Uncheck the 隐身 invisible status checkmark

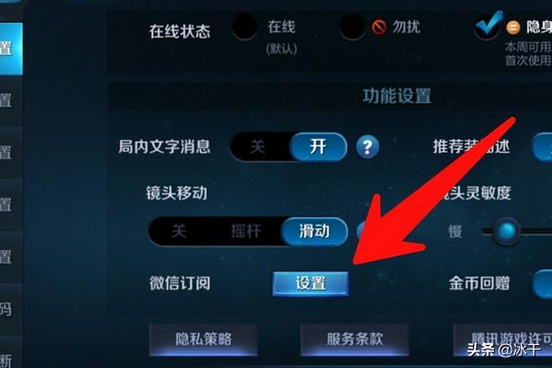[x=488, y=25]
